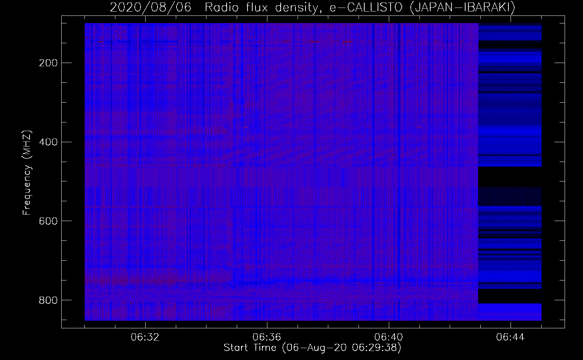Viewport: 583px width, 360px height.
Task: Click the 06:40 time tick label
Action: tap(389, 337)
